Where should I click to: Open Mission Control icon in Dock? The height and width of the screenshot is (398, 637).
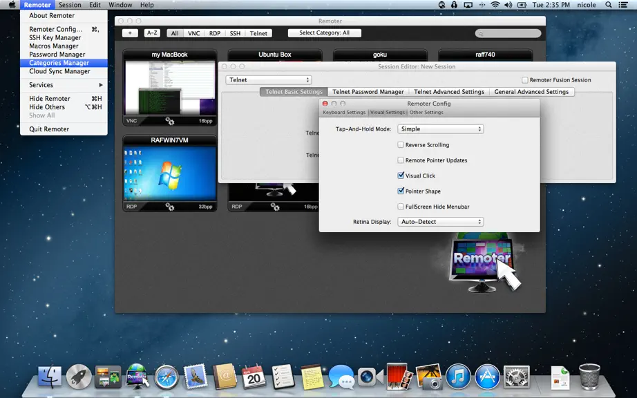(108, 377)
